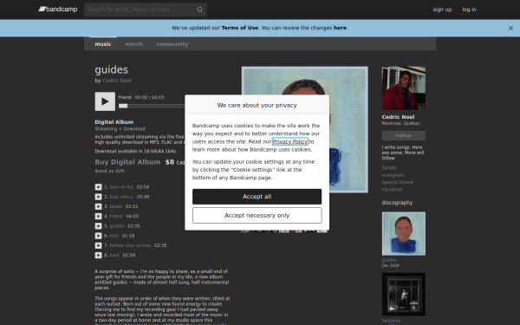Play track 6 ions
Image resolution: width=520 pixels, height=325 pixels.
coord(98,236)
